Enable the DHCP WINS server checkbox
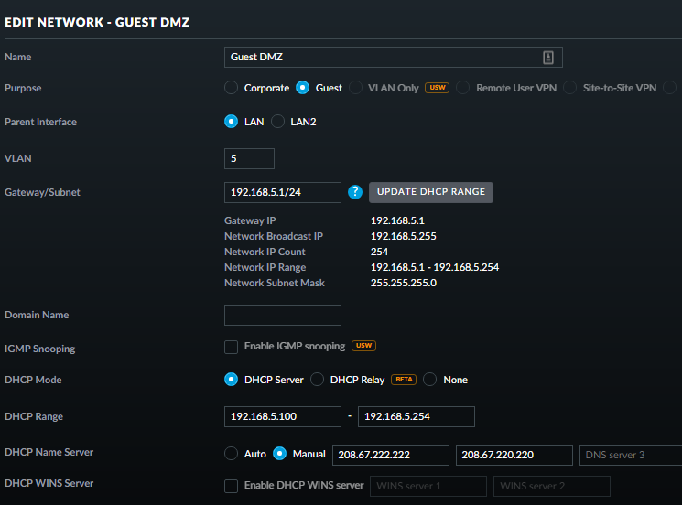 (x=232, y=486)
